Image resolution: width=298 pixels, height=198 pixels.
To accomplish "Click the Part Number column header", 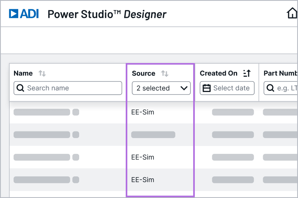I will (x=281, y=73).
